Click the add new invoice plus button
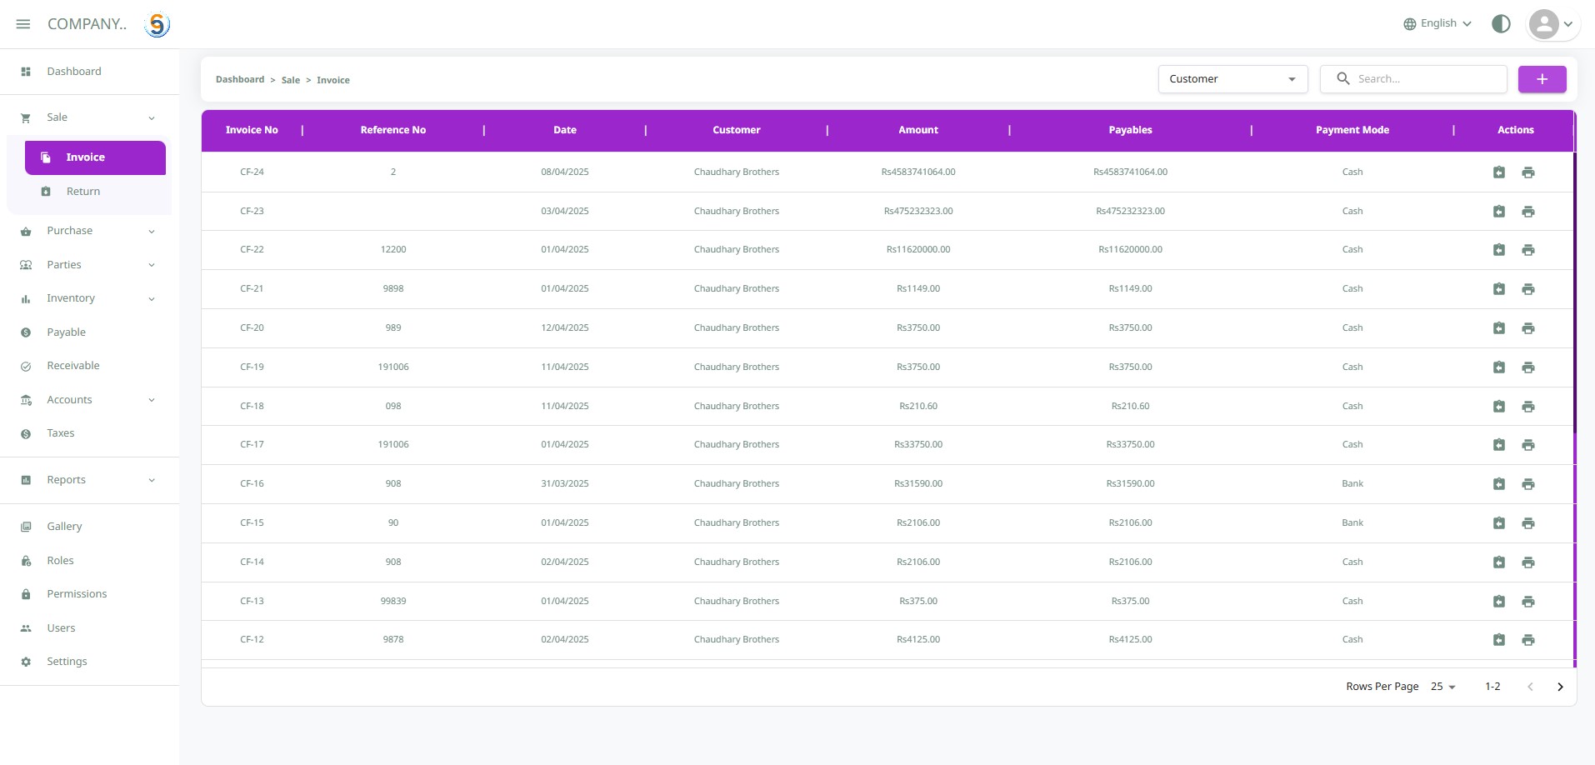1595x765 pixels. pyautogui.click(x=1542, y=79)
